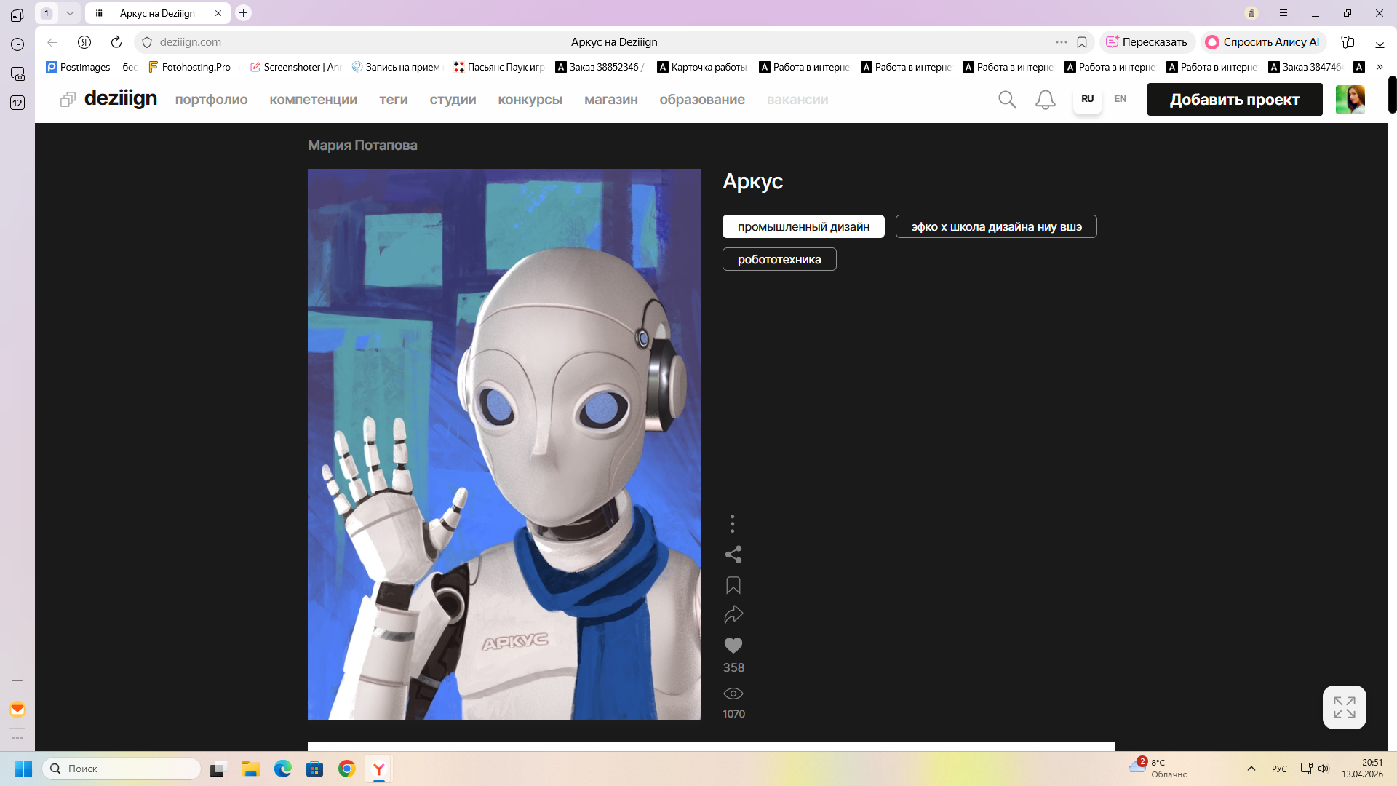
Task: Show more bookmarks via double chevron
Action: point(1380,67)
